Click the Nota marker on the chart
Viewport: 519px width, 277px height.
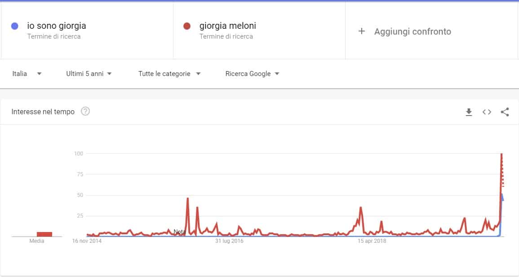pyautogui.click(x=180, y=232)
